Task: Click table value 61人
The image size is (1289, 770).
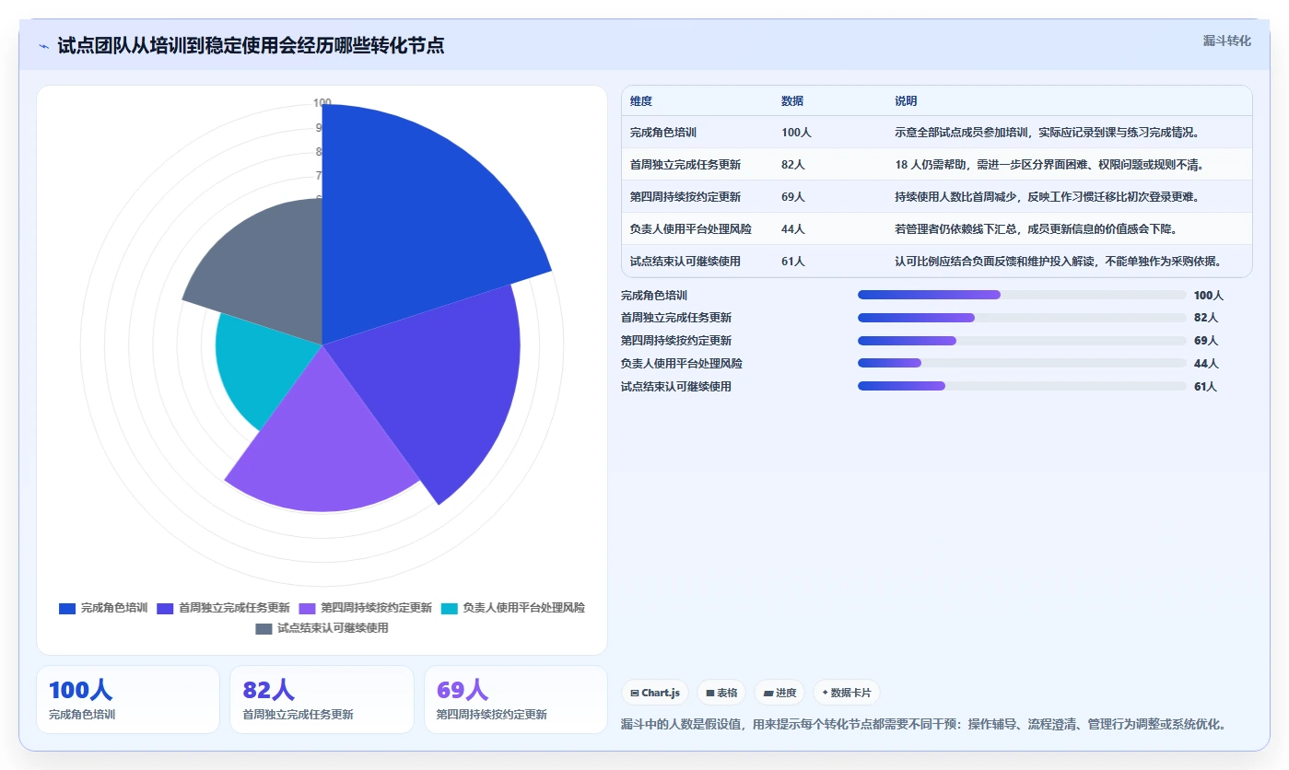Action: [793, 262]
